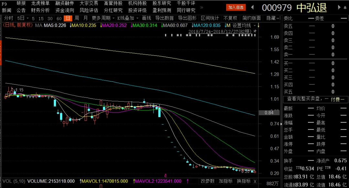Screen dimensions: 349x188
Task: Open the 财务分析 menu item
Action: click(40, 10)
